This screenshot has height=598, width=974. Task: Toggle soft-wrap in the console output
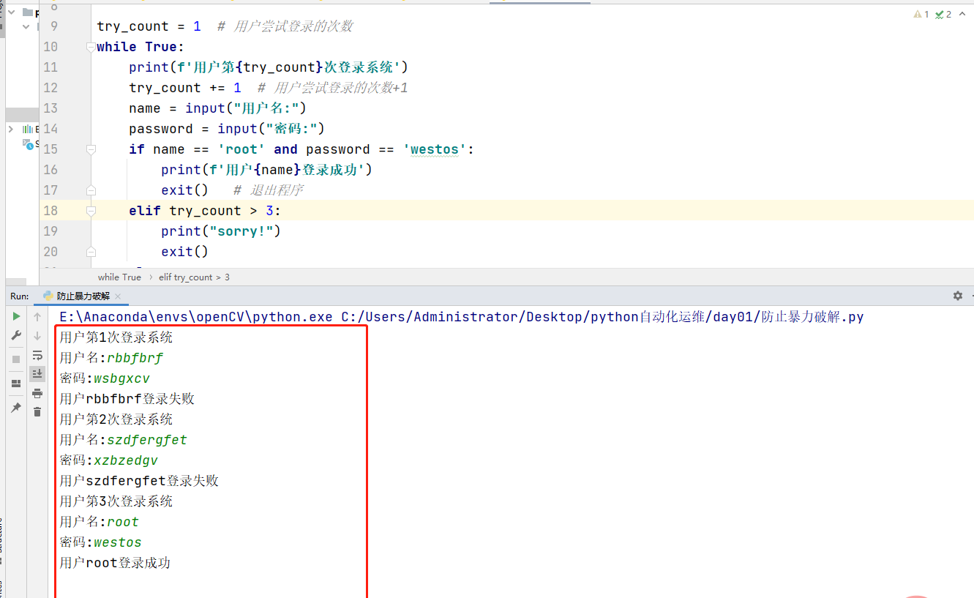click(37, 355)
